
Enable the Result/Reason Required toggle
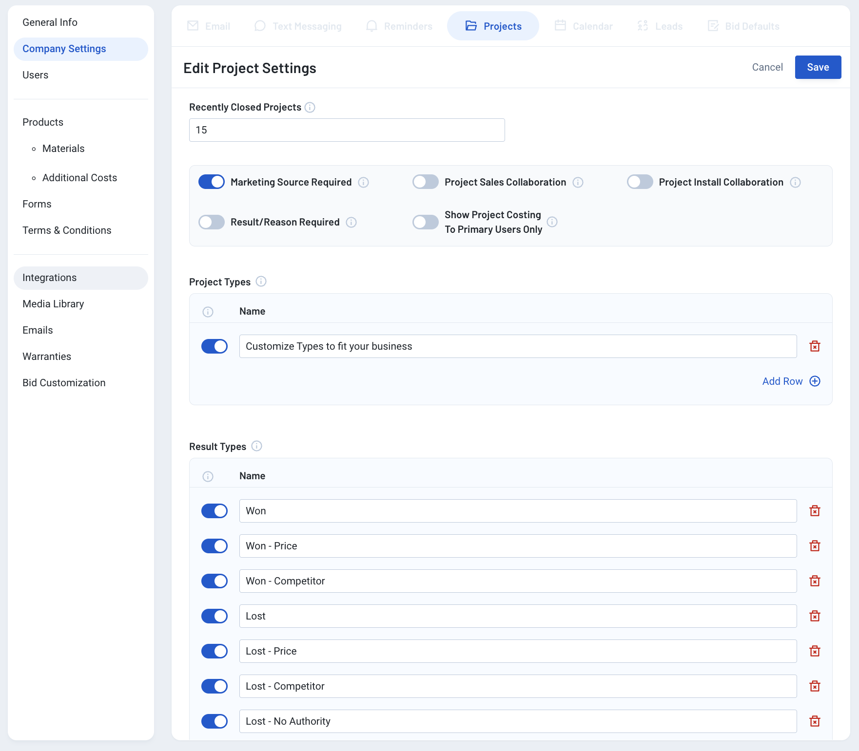212,222
